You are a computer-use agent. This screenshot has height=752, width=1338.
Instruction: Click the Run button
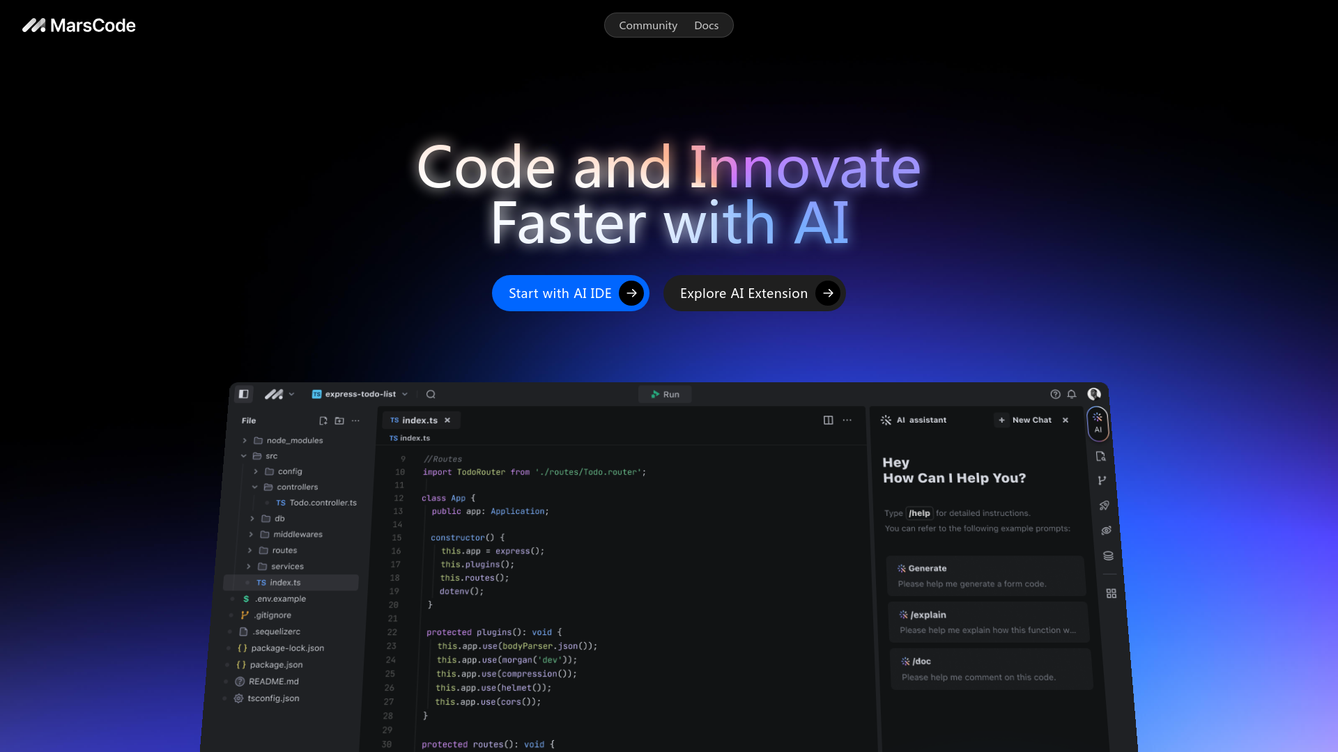(x=665, y=394)
